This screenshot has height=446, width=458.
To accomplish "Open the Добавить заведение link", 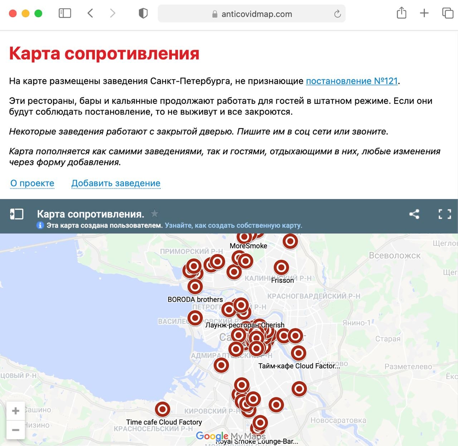I will click(116, 183).
